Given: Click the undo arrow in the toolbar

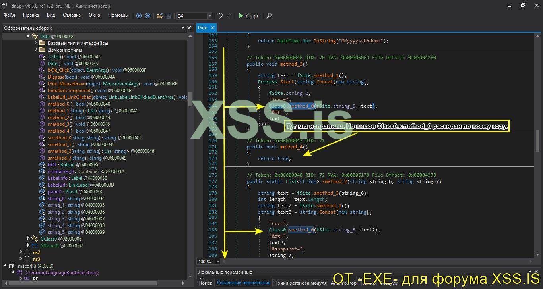Looking at the screenshot, I should [220, 16].
